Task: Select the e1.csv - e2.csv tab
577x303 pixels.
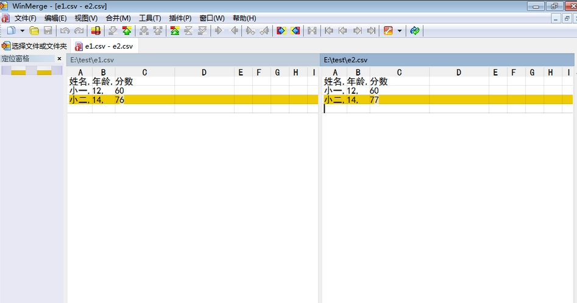Action: point(104,46)
